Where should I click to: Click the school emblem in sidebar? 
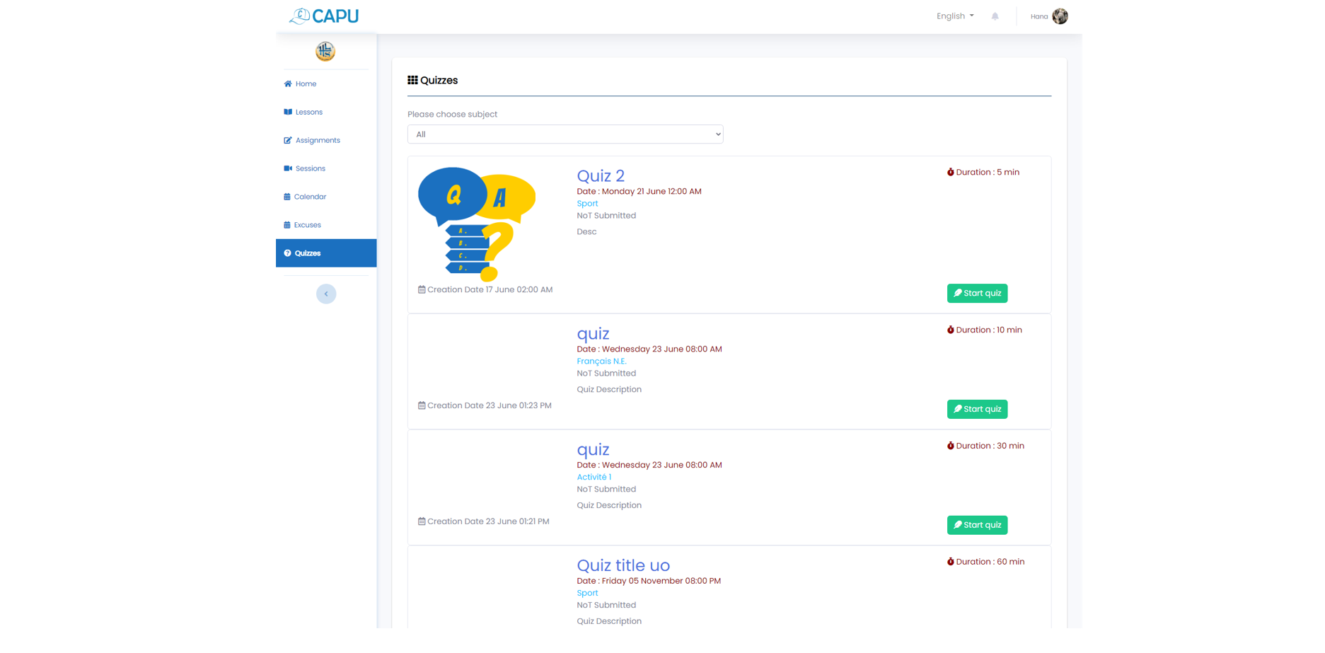[x=325, y=51]
